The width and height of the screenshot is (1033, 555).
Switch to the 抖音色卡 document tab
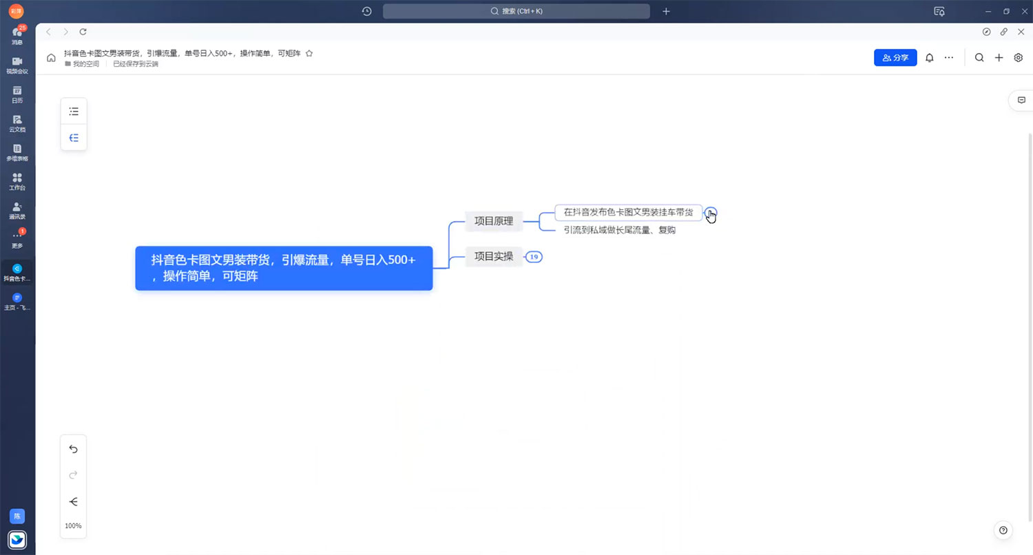[x=17, y=270]
